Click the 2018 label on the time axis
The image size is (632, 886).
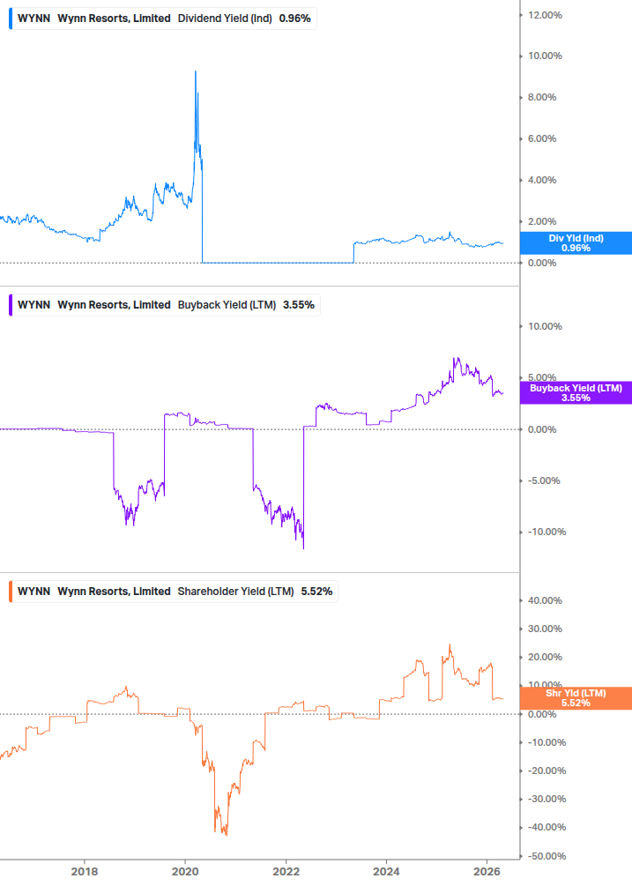pyautogui.click(x=84, y=871)
